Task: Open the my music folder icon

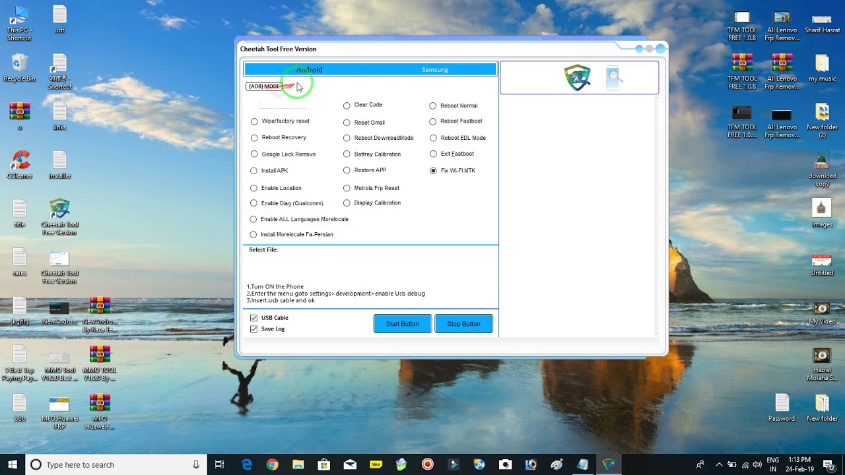Action: pyautogui.click(x=822, y=69)
